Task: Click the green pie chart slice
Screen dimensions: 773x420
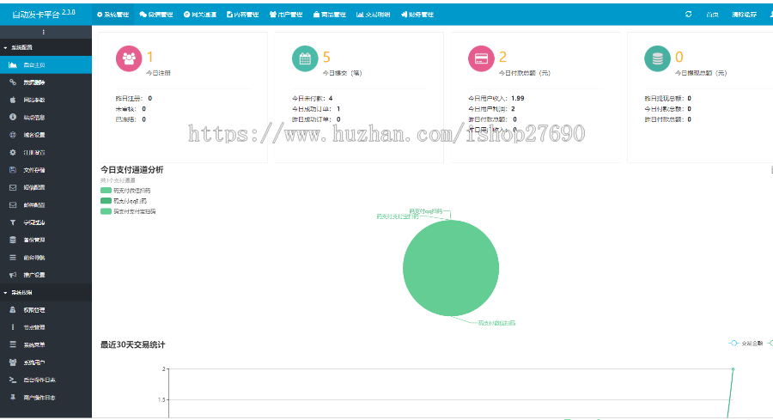Action: [451, 268]
